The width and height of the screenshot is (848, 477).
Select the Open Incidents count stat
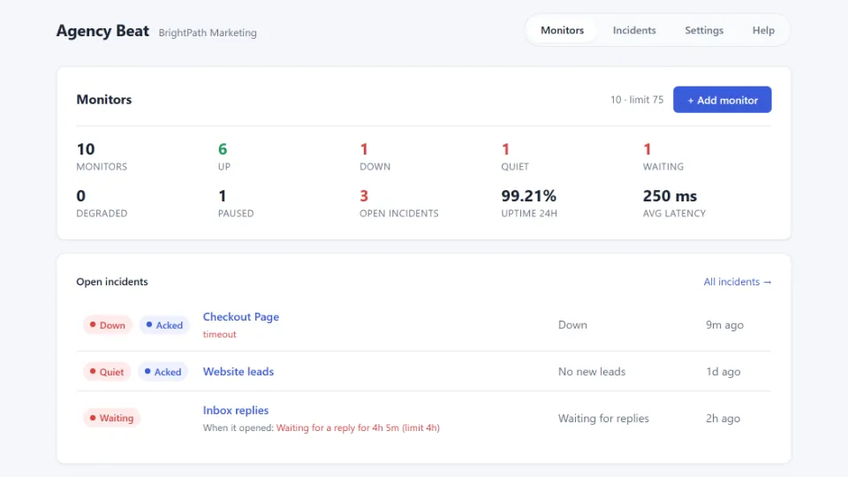point(399,203)
